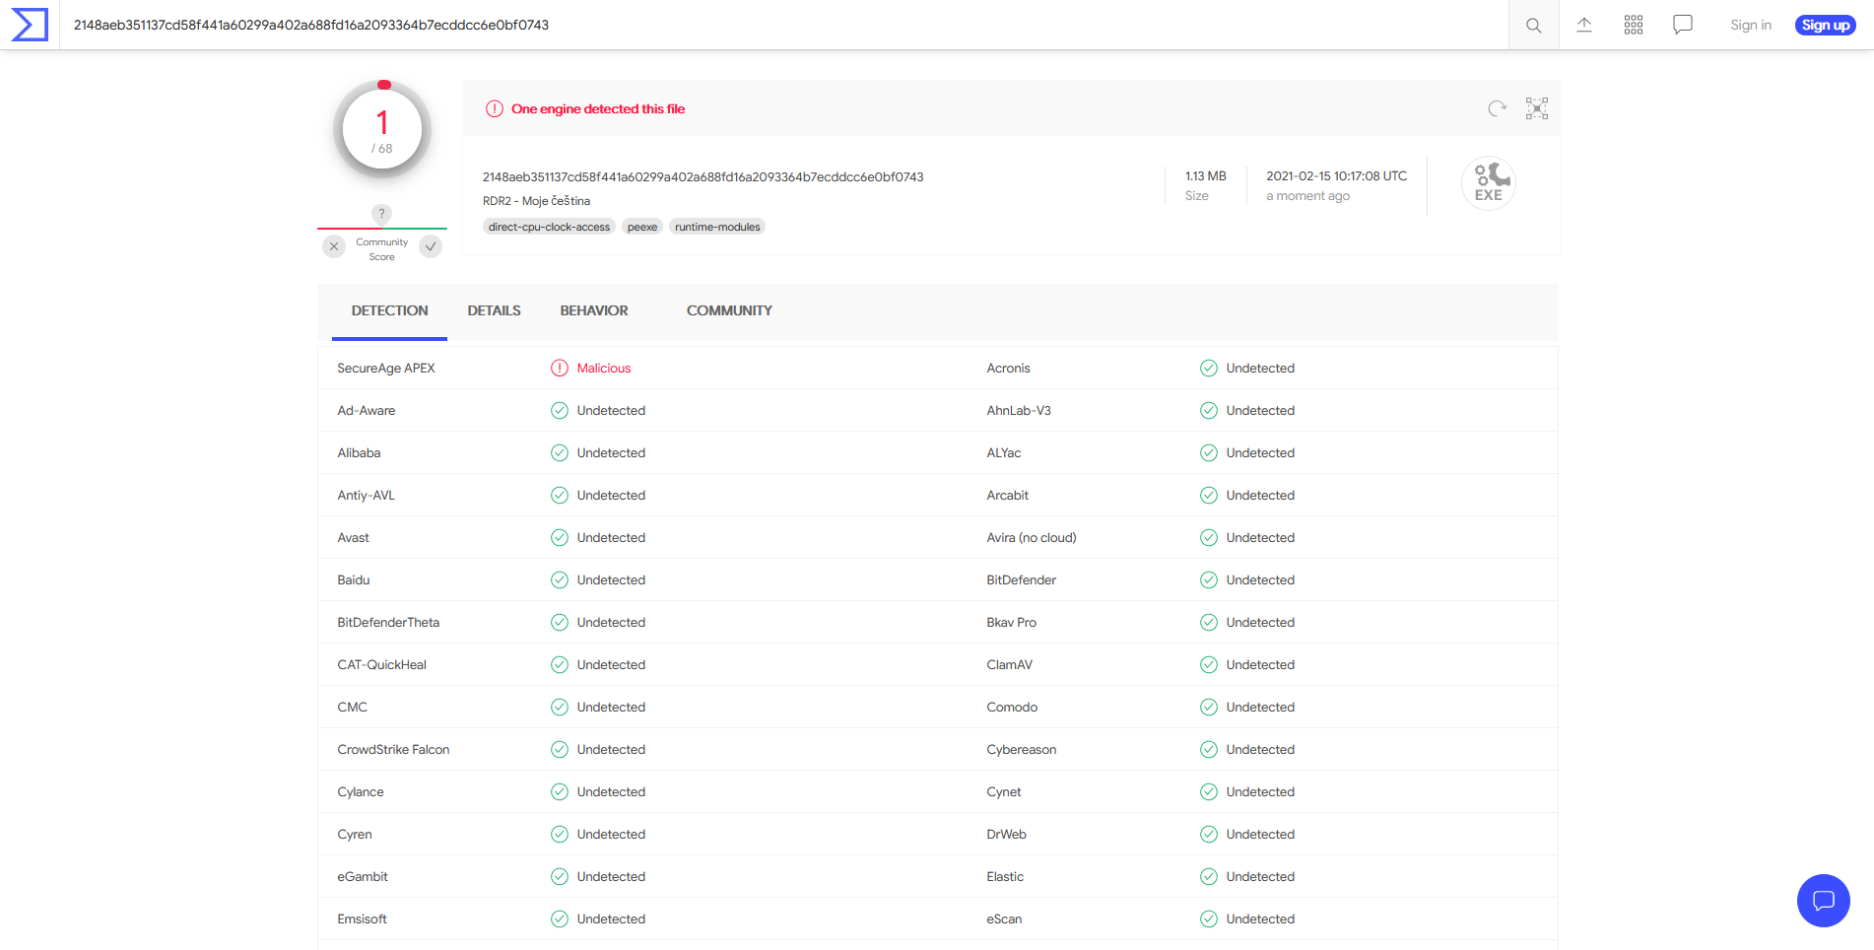
Task: Select the COMMUNITY tab
Action: click(x=729, y=310)
